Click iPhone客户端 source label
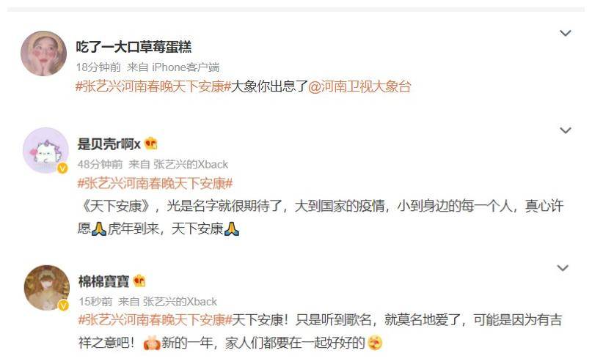592x364 pixels. click(186, 67)
